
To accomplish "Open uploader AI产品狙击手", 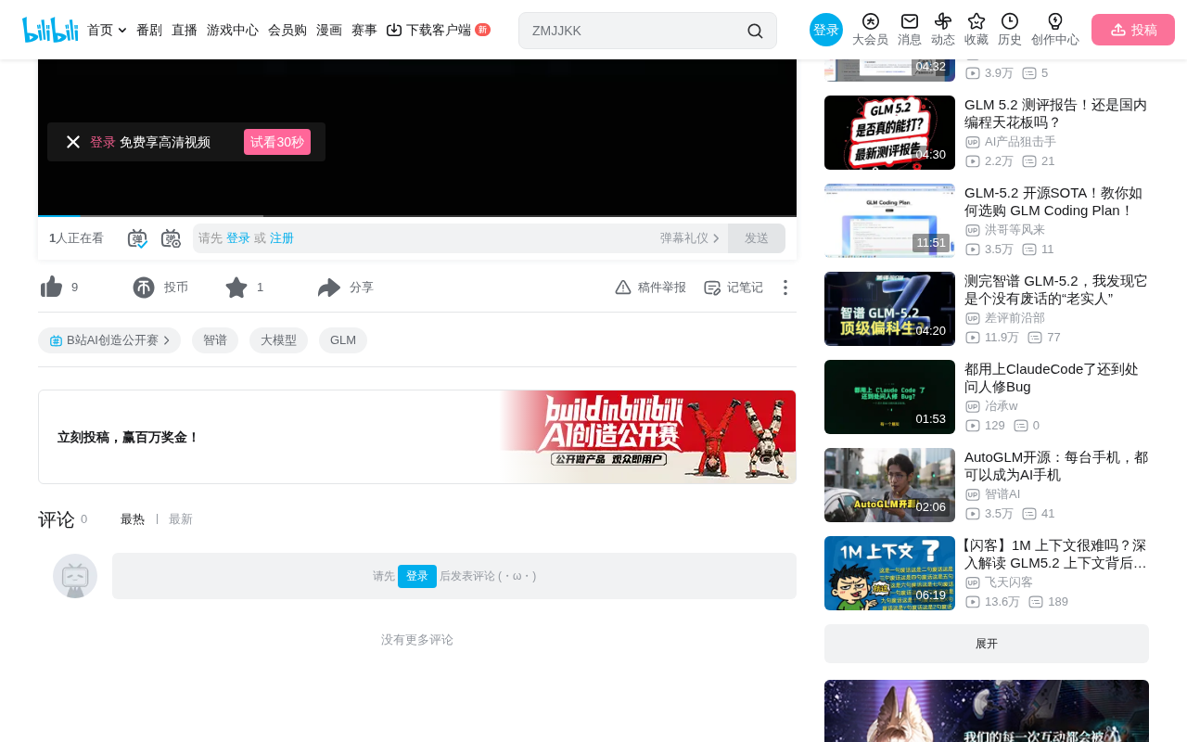I will (1020, 142).
